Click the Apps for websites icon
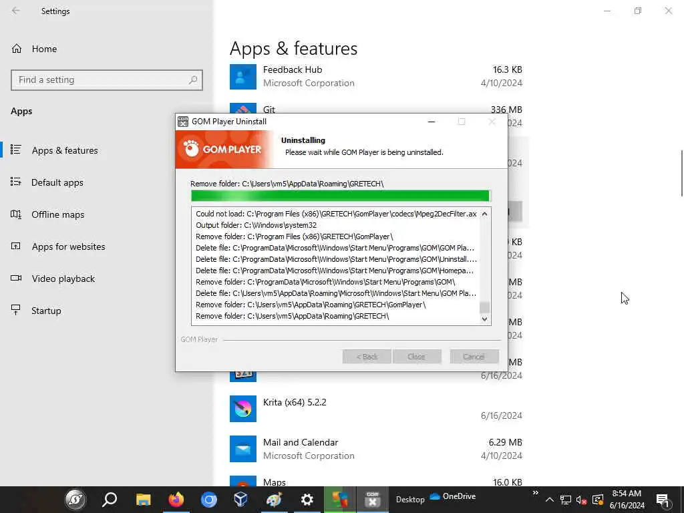Image resolution: width=684 pixels, height=513 pixels. pyautogui.click(x=16, y=246)
